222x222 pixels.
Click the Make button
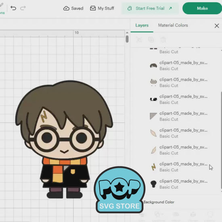pos(202,8)
